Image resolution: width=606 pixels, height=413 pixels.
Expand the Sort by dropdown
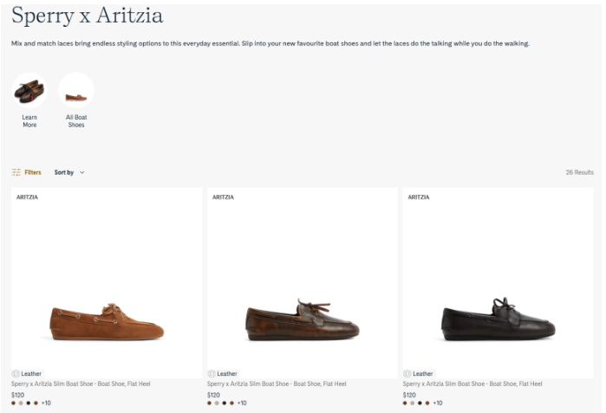coord(69,172)
